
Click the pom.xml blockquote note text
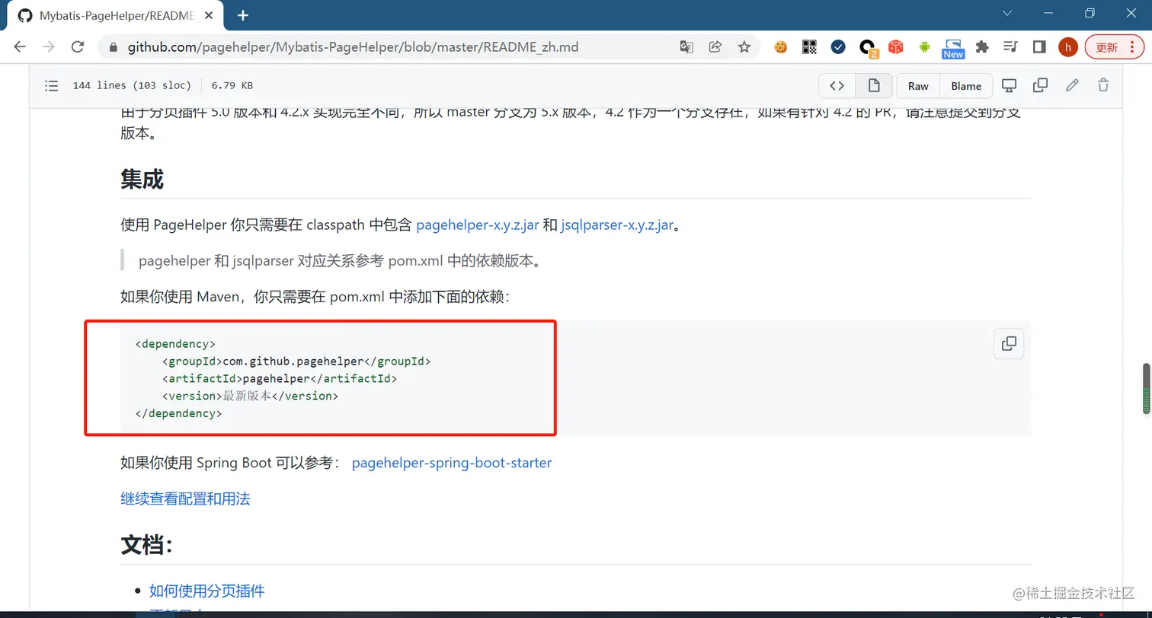pyautogui.click(x=340, y=260)
